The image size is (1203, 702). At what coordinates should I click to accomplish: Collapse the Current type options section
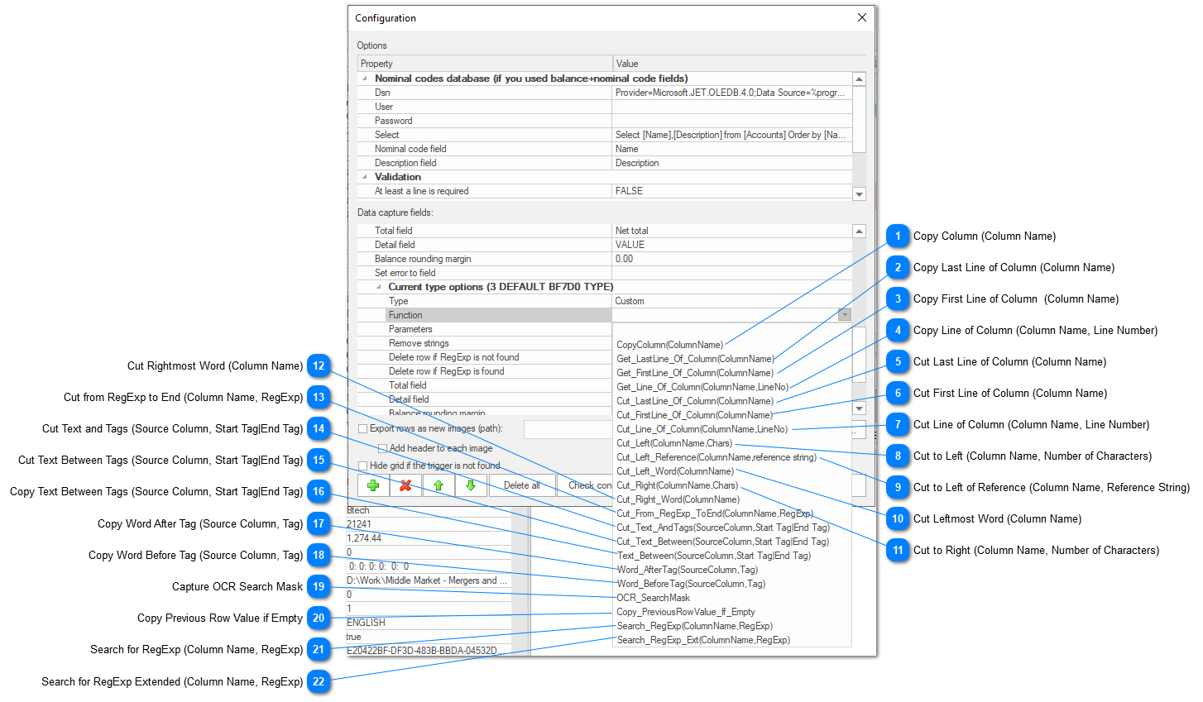(x=376, y=286)
